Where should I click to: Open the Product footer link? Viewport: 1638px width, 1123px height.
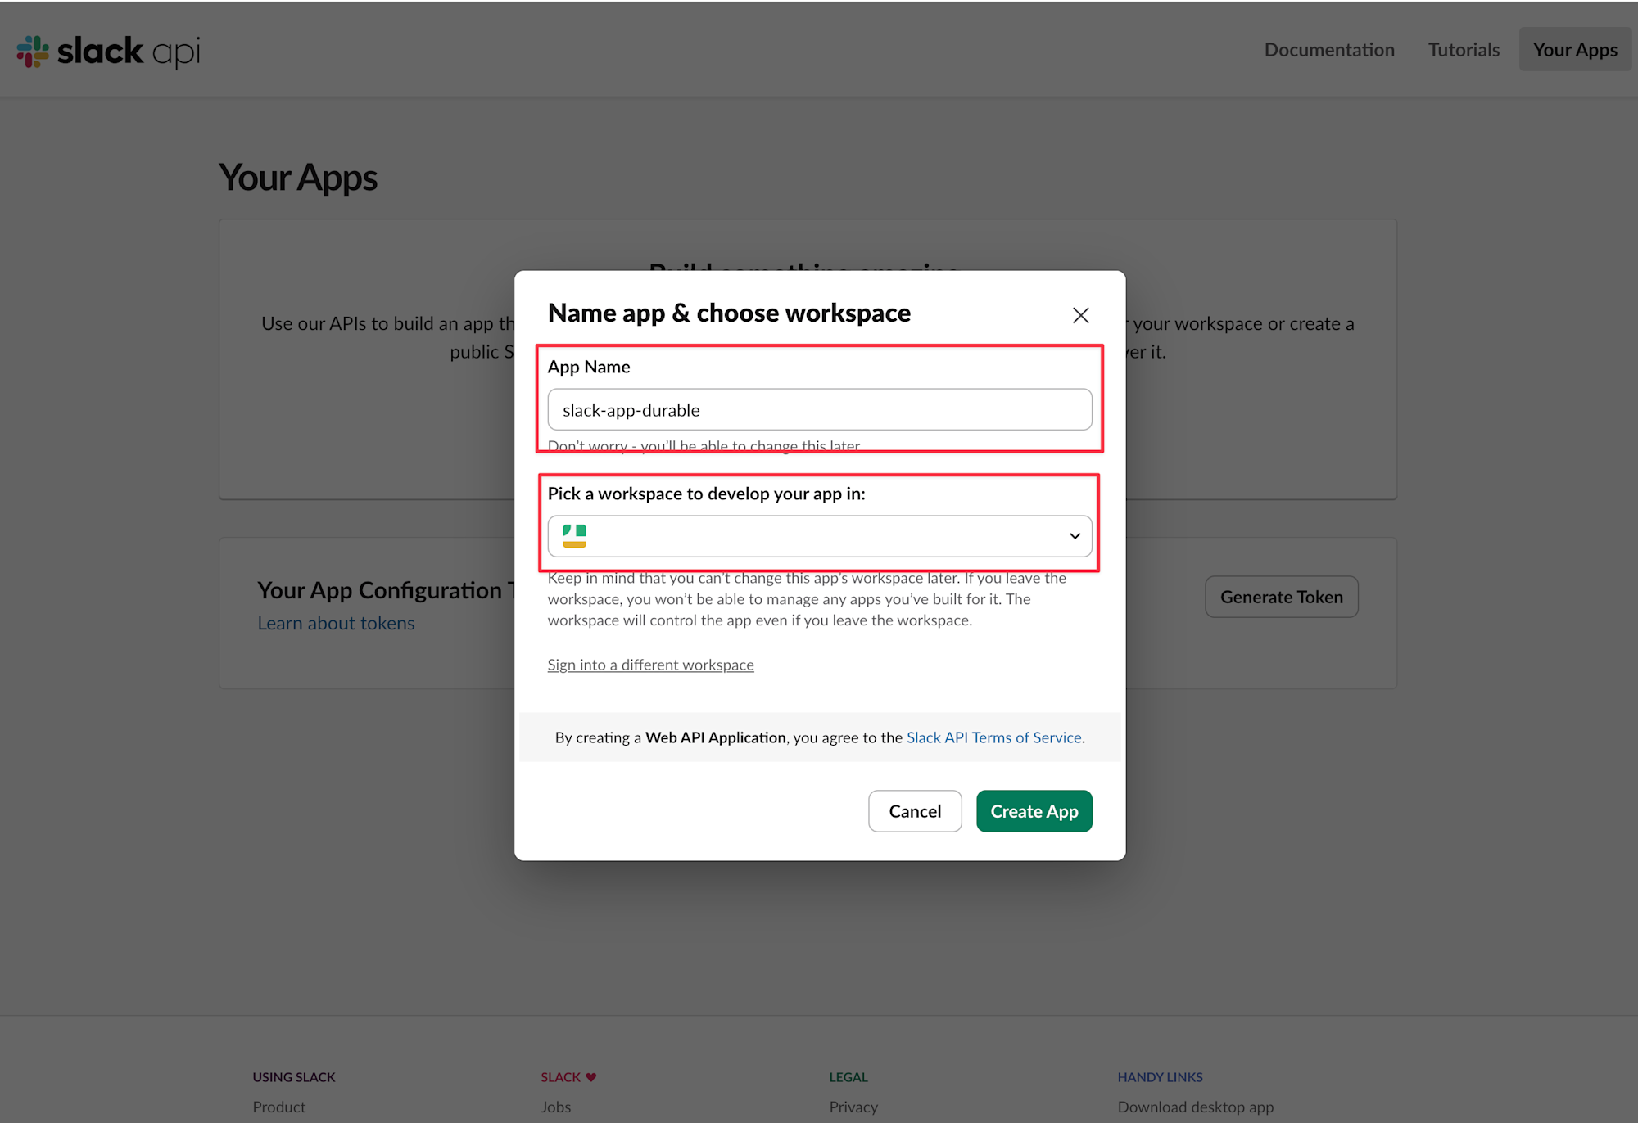(278, 1107)
